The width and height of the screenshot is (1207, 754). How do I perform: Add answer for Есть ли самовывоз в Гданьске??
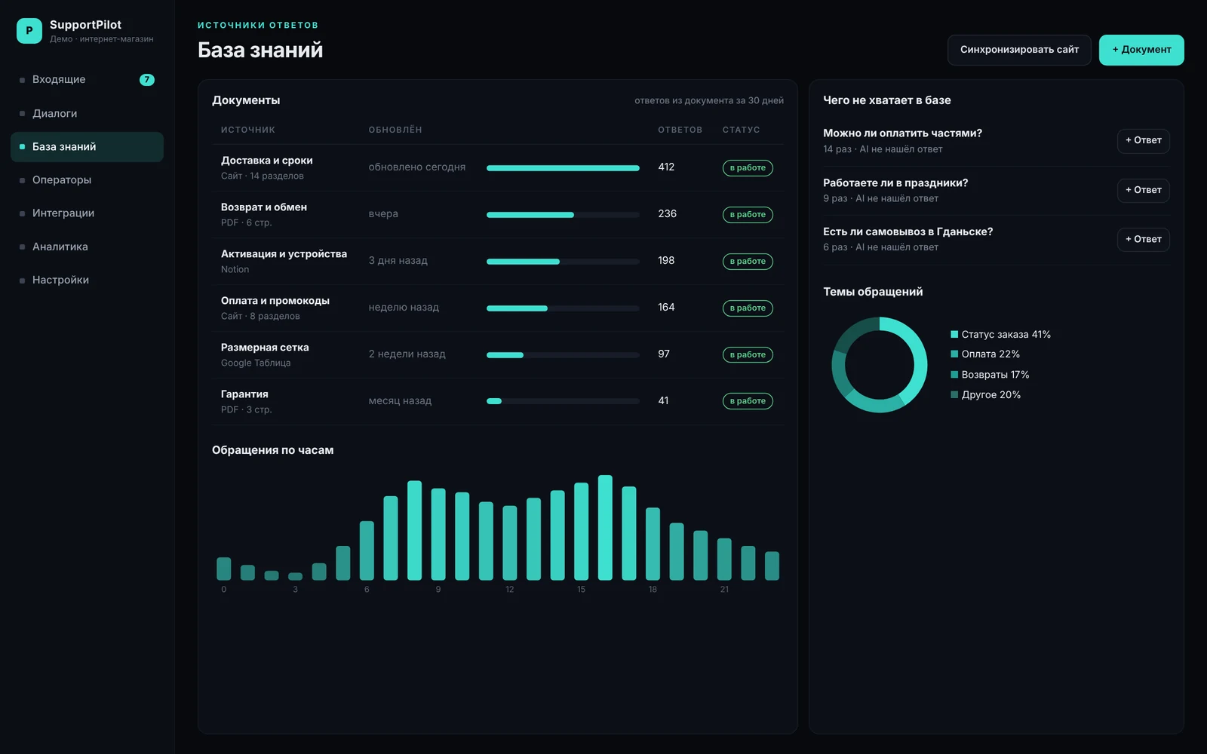(x=1143, y=239)
